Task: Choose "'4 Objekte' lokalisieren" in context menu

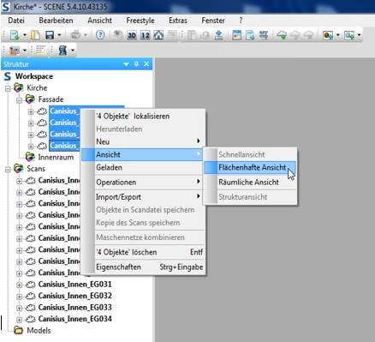Action: point(143,117)
